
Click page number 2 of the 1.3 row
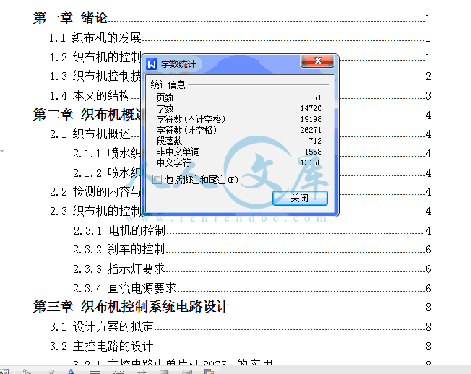coord(428,77)
